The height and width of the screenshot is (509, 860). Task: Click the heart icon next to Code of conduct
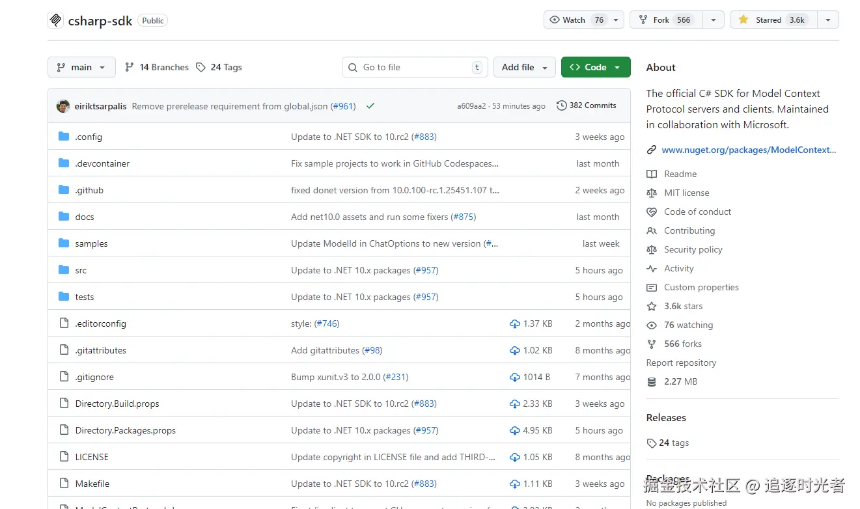652,212
